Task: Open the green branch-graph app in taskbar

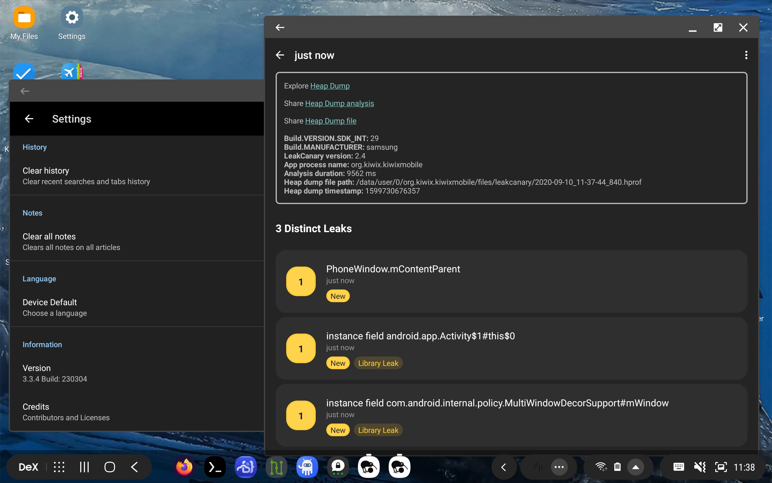Action: coord(276,467)
